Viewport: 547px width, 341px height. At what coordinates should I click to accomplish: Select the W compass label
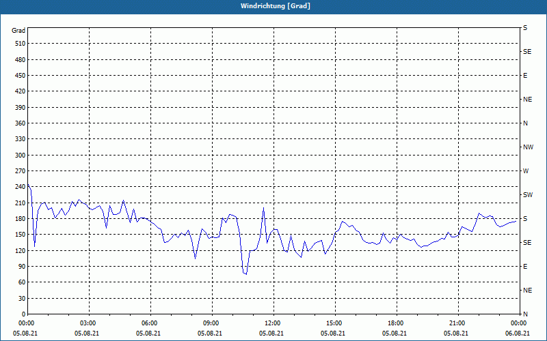tap(526, 171)
